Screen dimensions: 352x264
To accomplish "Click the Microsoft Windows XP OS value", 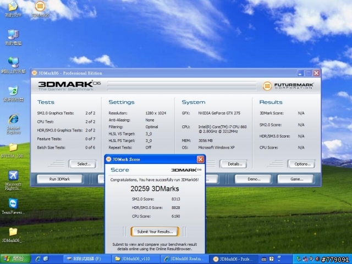I will (x=216, y=147).
